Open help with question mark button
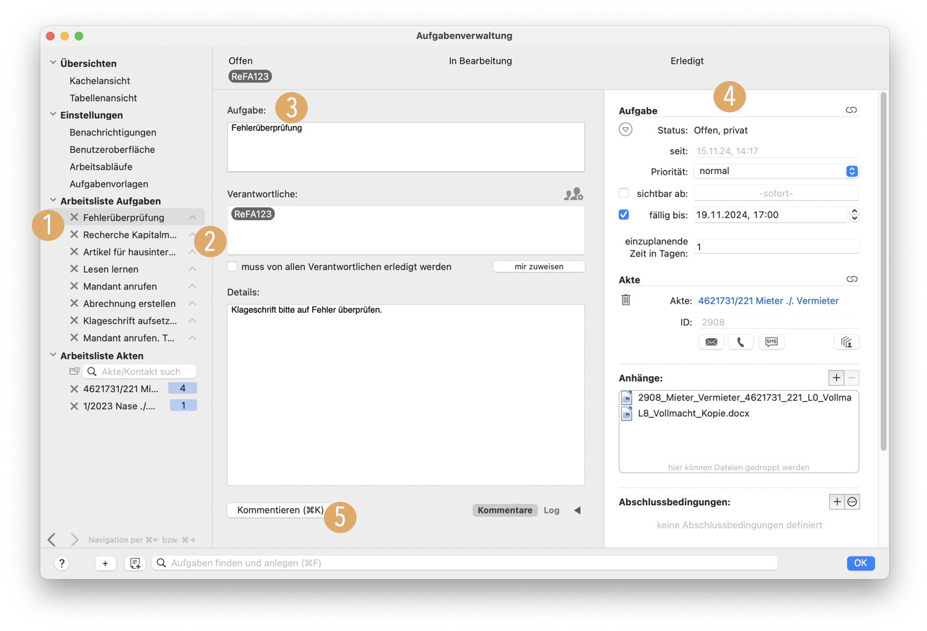 [x=62, y=563]
